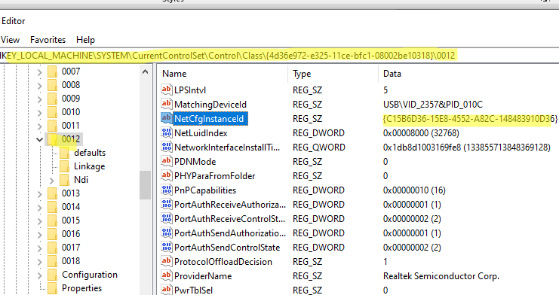Open the Help menu

pos(85,39)
